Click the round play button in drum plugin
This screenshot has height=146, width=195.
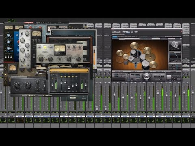pyautogui.click(x=146, y=76)
